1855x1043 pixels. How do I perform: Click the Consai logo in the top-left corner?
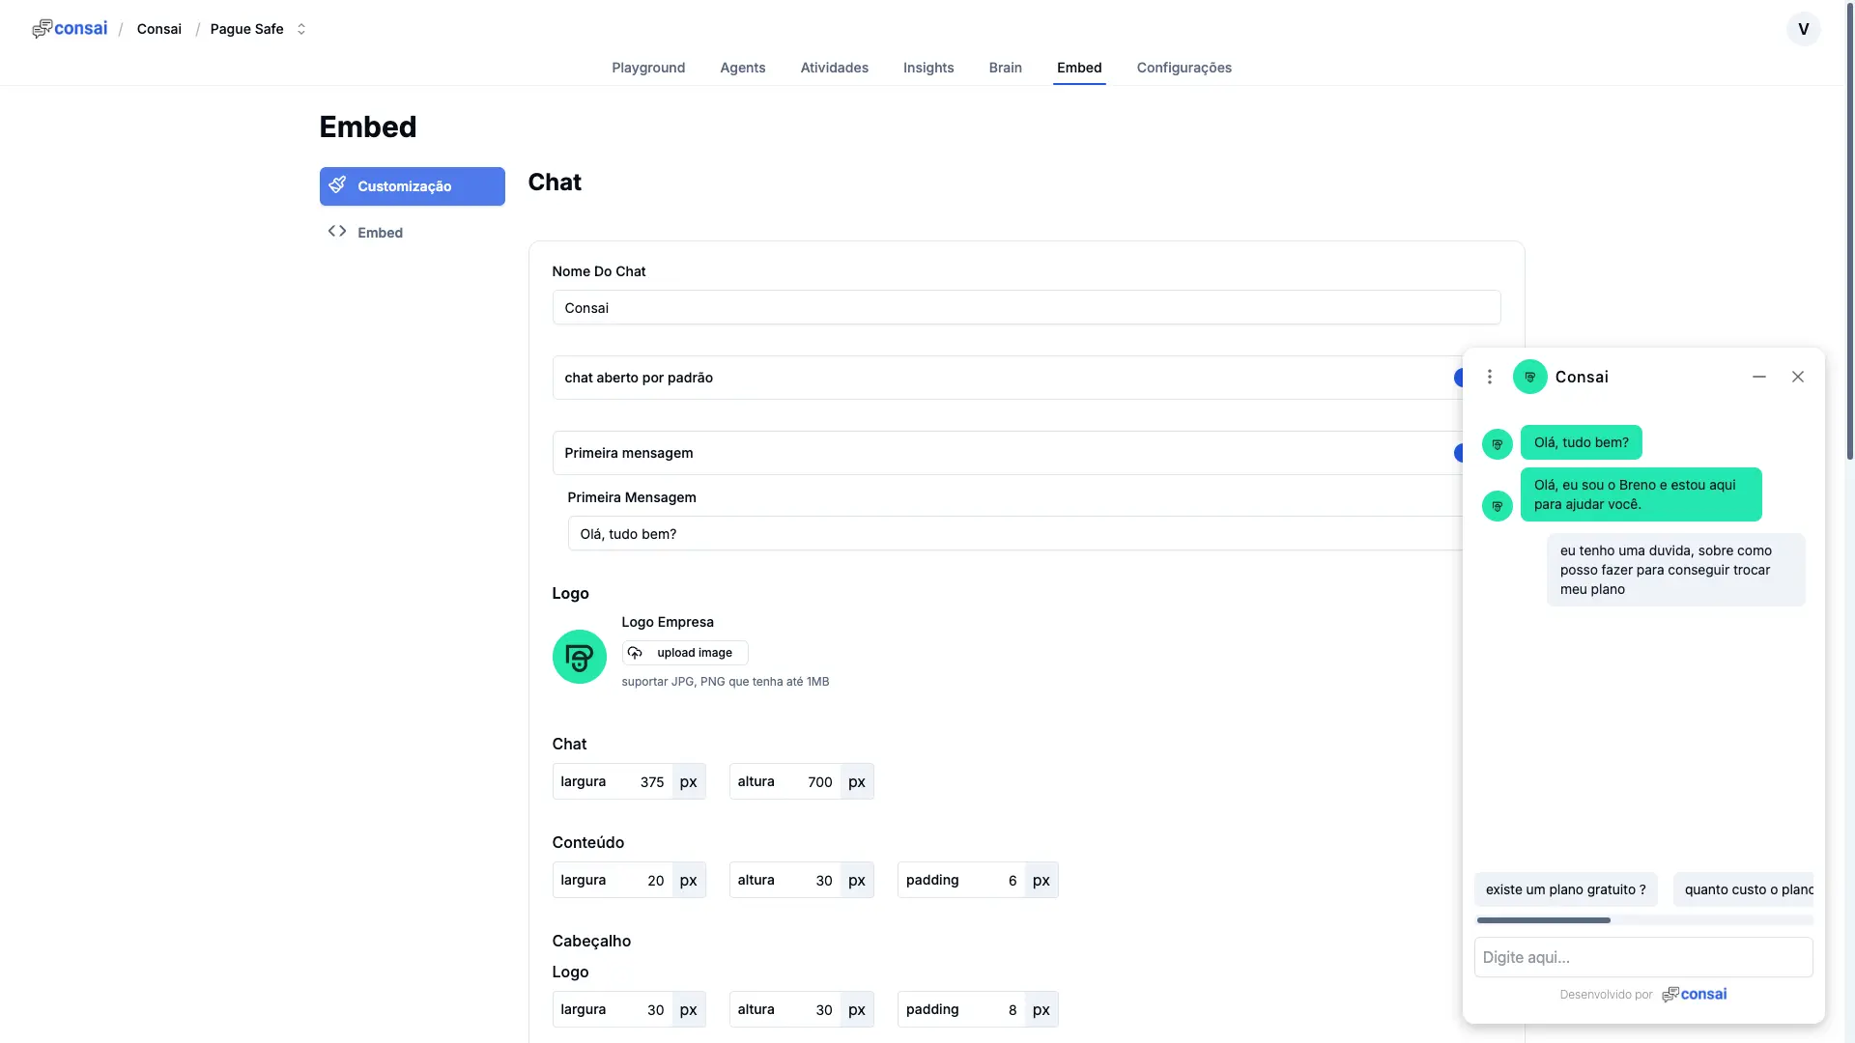click(x=70, y=29)
